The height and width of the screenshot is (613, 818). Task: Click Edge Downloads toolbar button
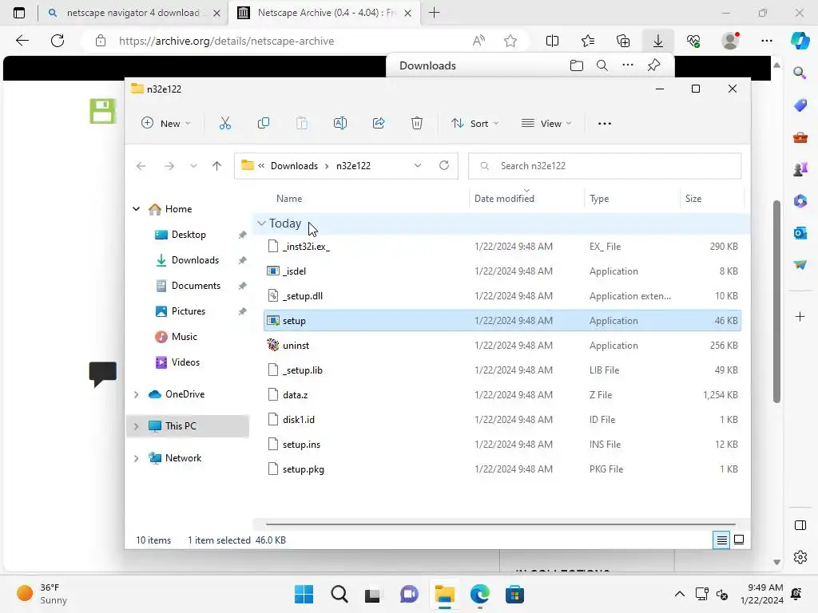[658, 42]
